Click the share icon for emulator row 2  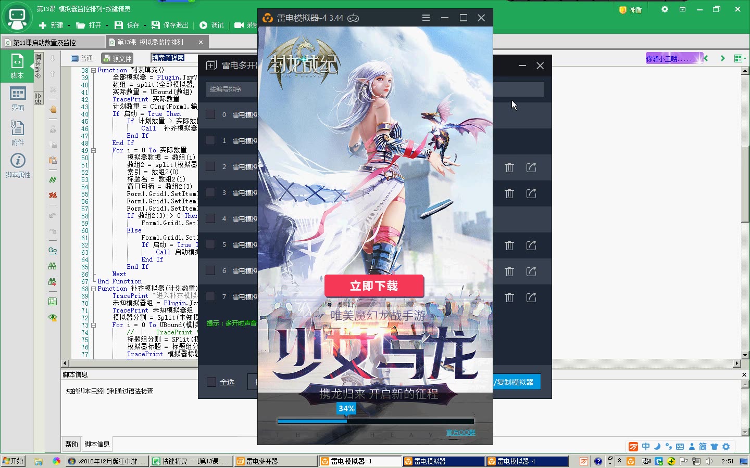[531, 167]
